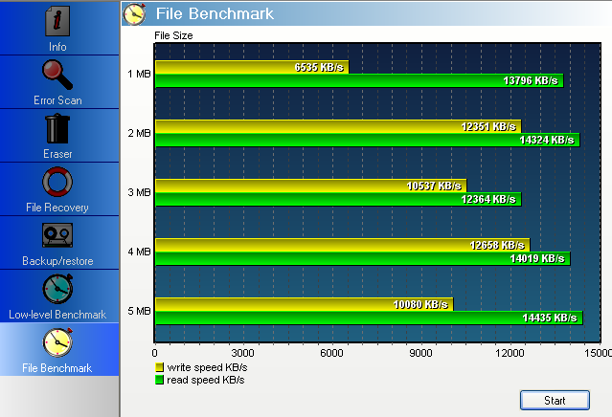The height and width of the screenshot is (417, 612).
Task: Click the 5 MB file size label
Action: (139, 311)
